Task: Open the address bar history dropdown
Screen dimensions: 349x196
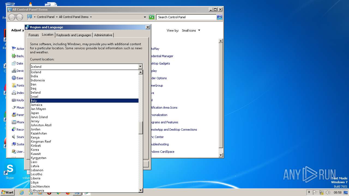Action: point(145,17)
